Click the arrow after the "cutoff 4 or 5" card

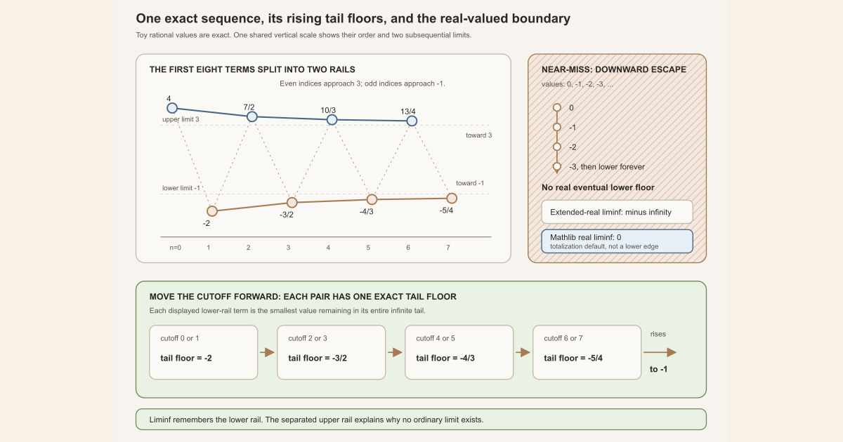[523, 352]
